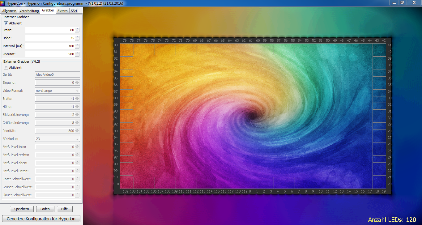Go to the Extern tab
Viewport: 422px width, 225px height.
pos(62,11)
